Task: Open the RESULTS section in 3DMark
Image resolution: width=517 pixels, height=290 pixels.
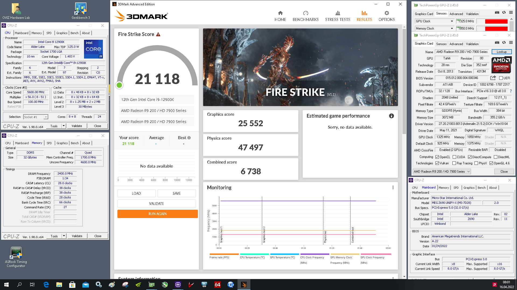Action: (x=364, y=16)
